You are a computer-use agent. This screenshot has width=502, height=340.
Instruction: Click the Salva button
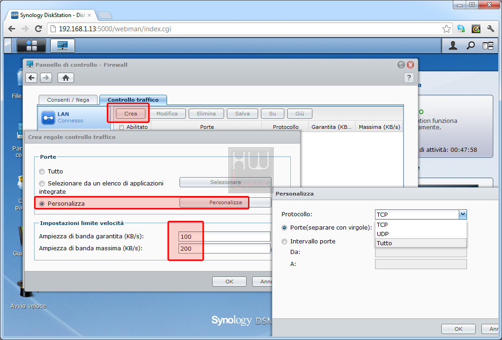[242, 114]
